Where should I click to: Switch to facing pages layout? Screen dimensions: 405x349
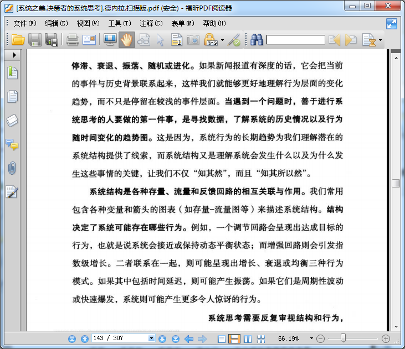coord(248,338)
